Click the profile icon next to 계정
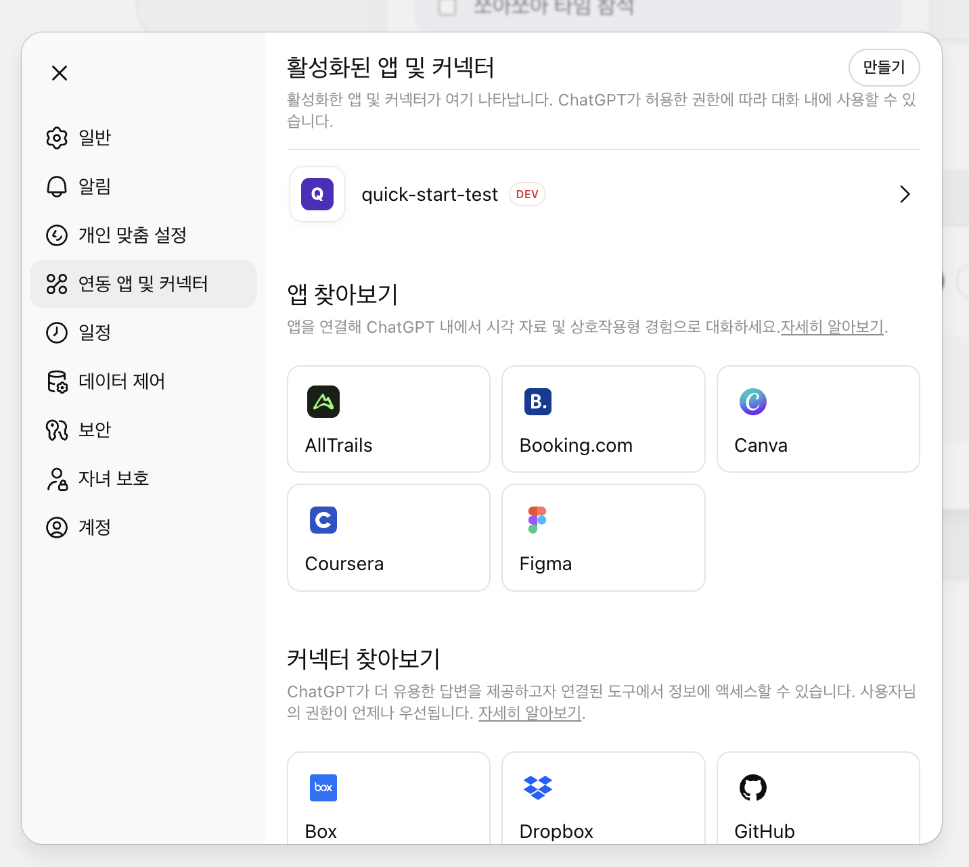The width and height of the screenshot is (969, 867). click(x=57, y=528)
